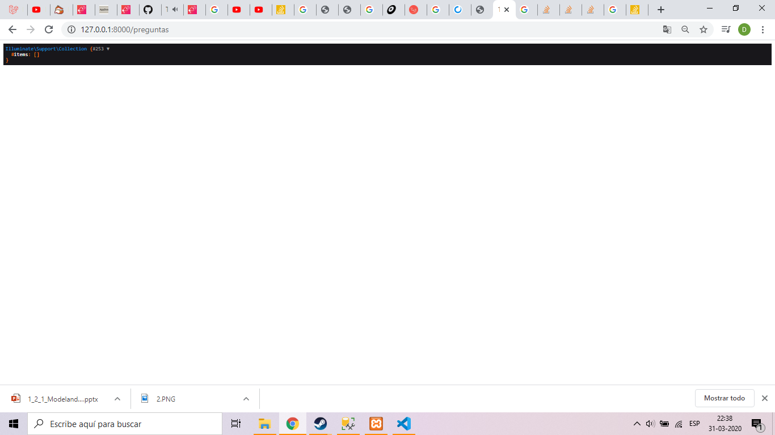Reload the preguntas page
The height and width of the screenshot is (435, 775).
[49, 29]
